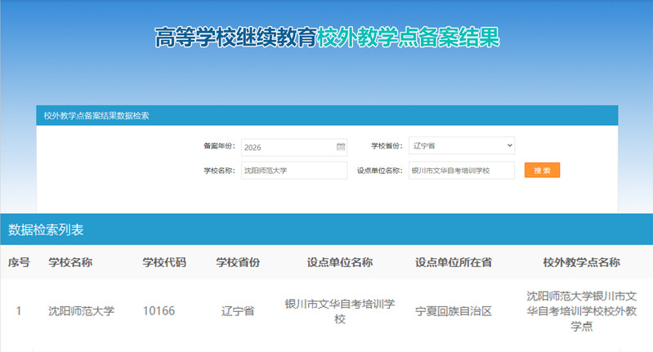Focus the 备案年份 input showing 2026
The image size is (653, 352).
tap(294, 147)
